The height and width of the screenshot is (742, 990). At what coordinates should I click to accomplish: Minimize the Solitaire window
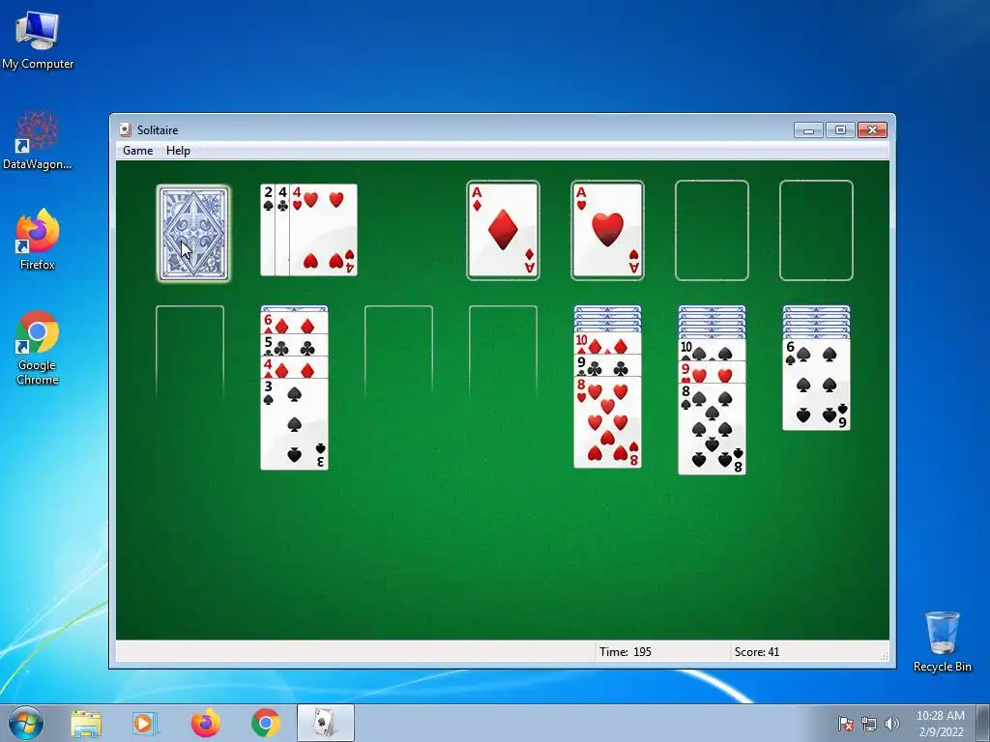pyautogui.click(x=809, y=130)
